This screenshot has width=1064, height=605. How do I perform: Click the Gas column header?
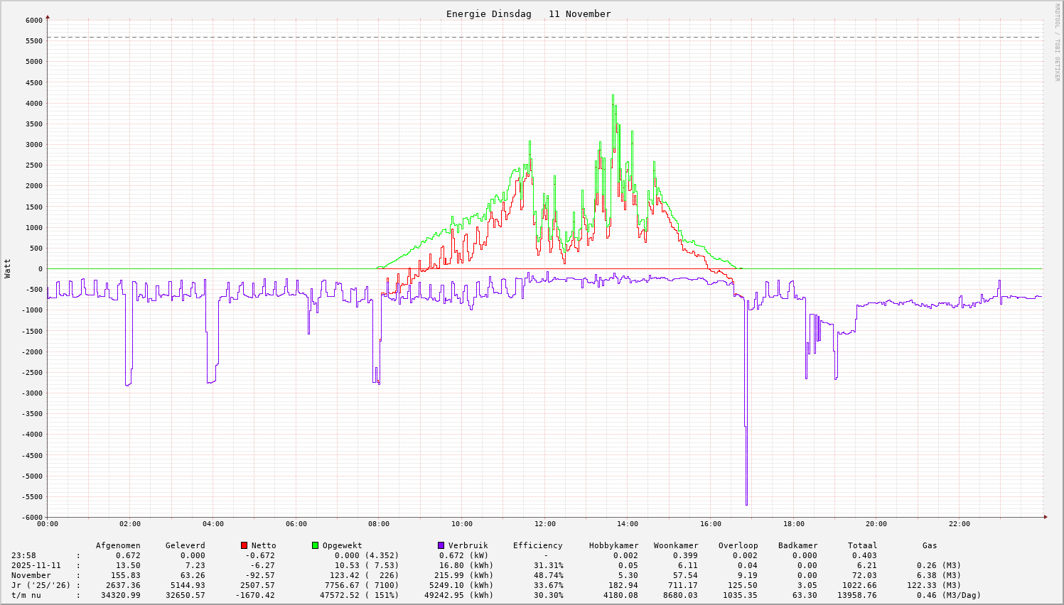coord(930,546)
